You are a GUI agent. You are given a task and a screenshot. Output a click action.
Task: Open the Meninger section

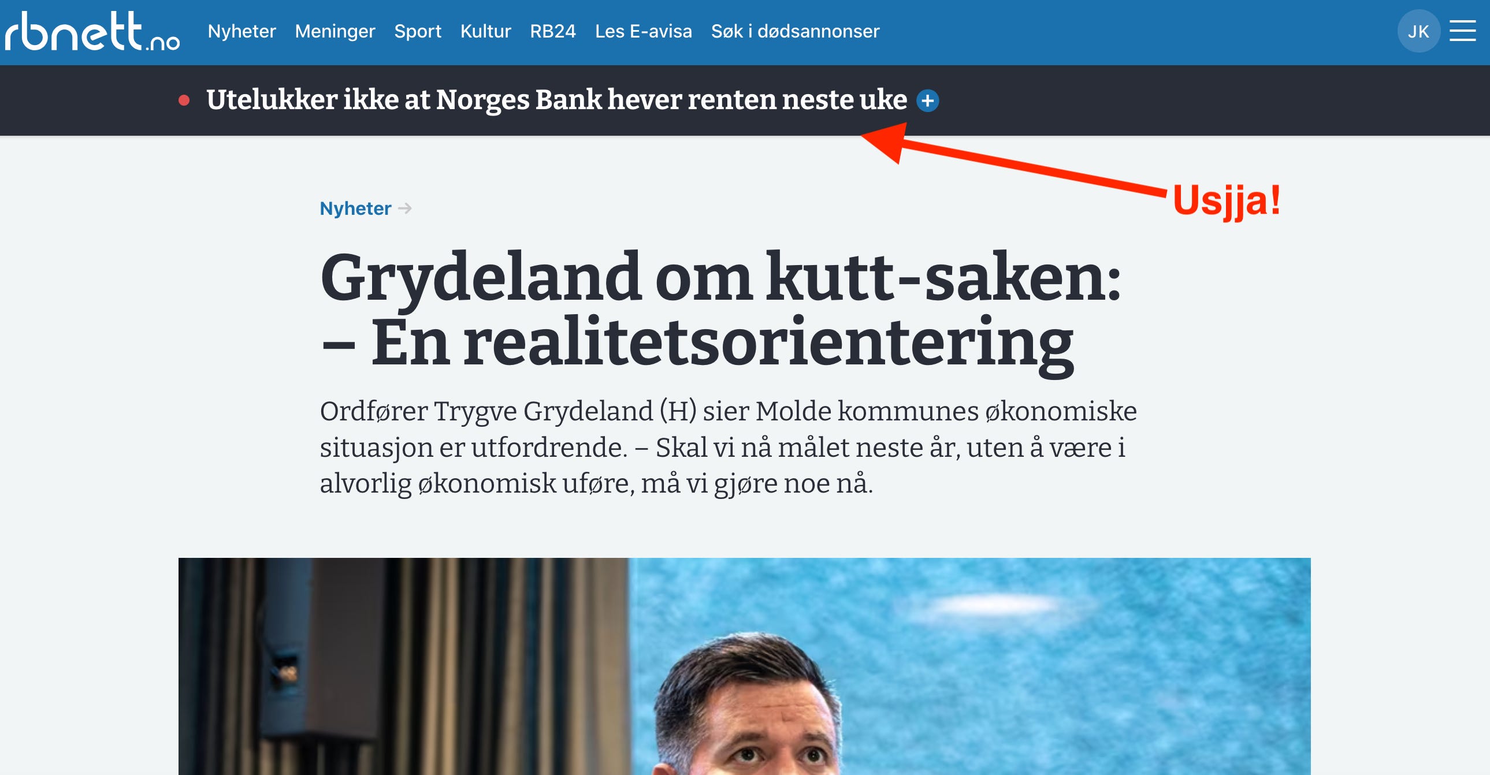335,31
